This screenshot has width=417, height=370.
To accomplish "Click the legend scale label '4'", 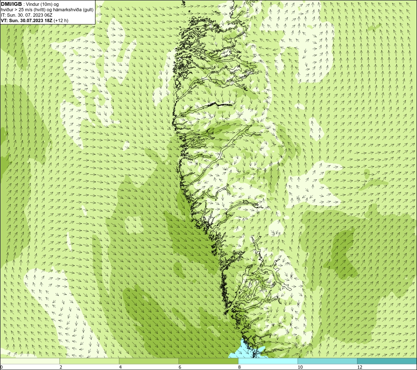I will (x=121, y=367).
